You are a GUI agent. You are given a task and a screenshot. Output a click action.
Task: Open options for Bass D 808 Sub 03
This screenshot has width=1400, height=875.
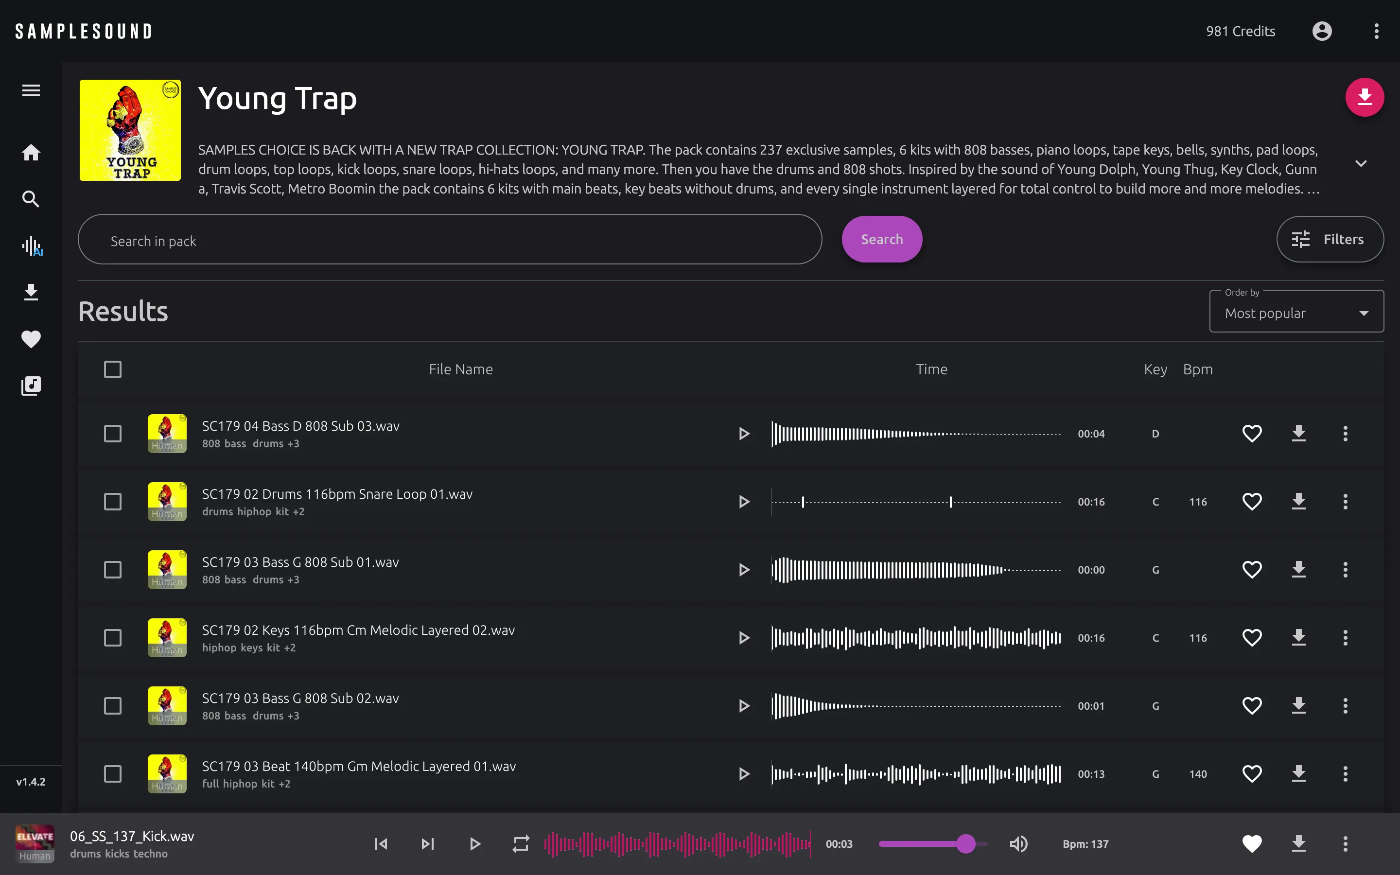[x=1345, y=434]
